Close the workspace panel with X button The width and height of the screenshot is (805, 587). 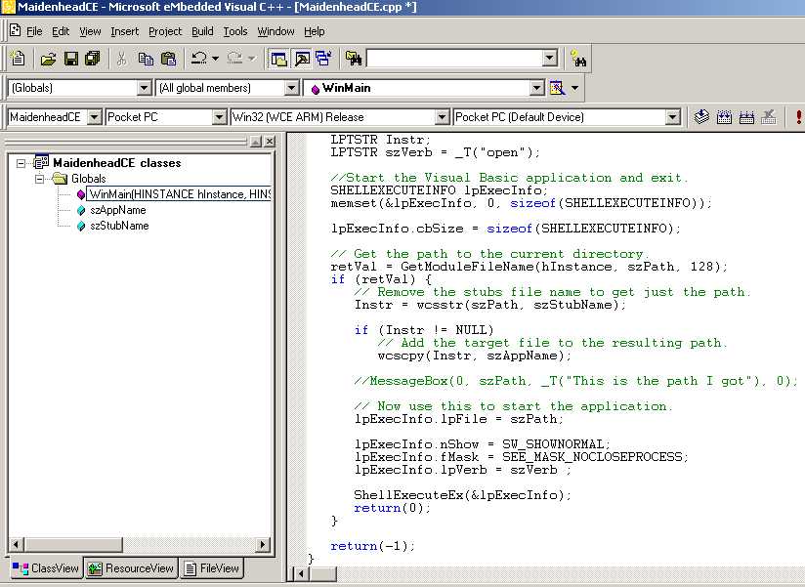270,141
